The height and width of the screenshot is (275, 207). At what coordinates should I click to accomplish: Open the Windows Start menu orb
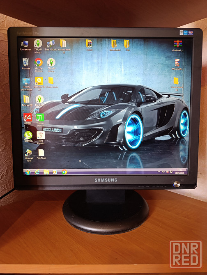(28, 172)
